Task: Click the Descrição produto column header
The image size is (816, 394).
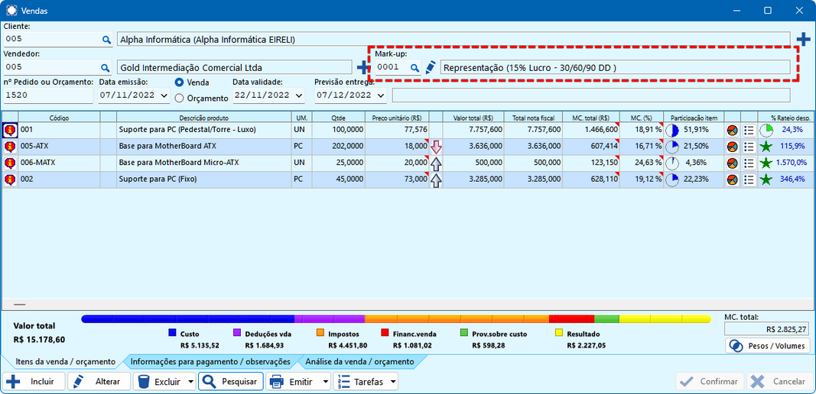Action: (203, 118)
